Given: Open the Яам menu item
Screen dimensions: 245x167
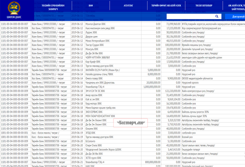Looking at the screenshot, I should [90, 5].
